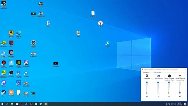
Task: Select the Fortnite desktop shortcut
Action: point(11,63)
